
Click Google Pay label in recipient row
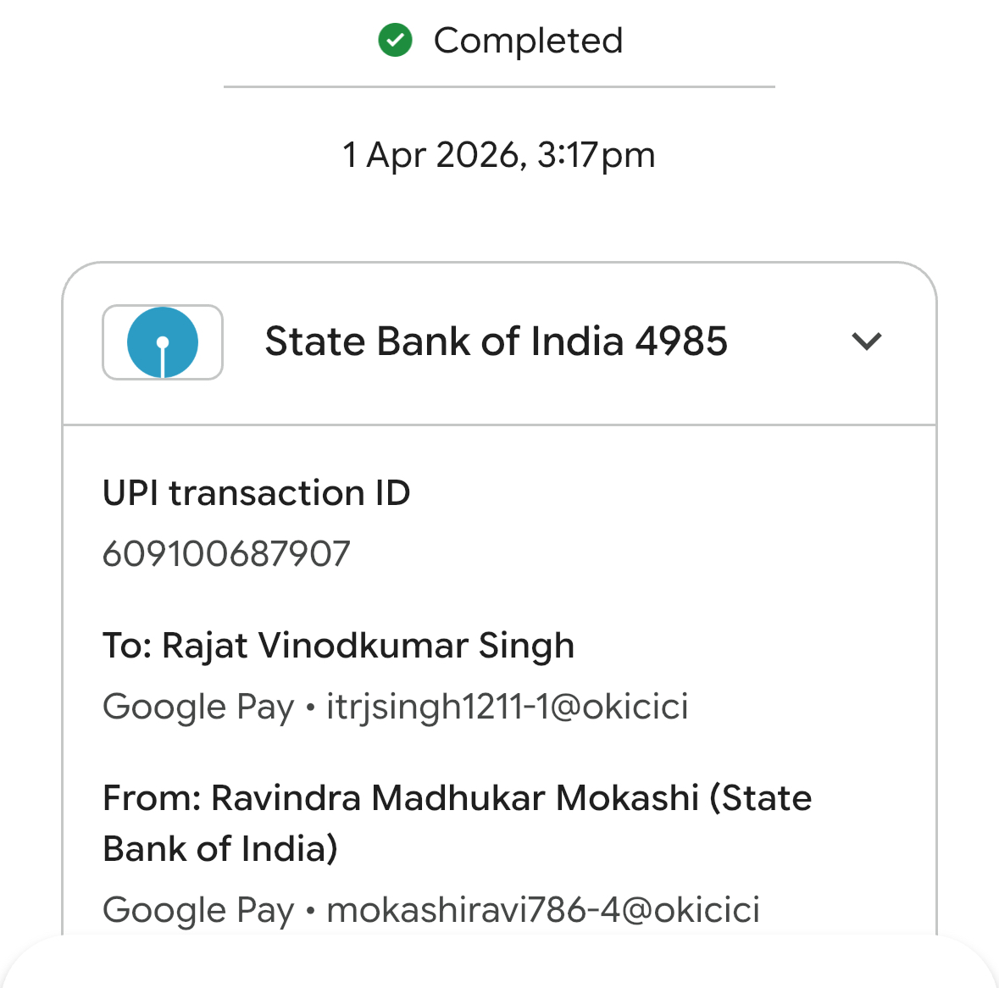[198, 707]
